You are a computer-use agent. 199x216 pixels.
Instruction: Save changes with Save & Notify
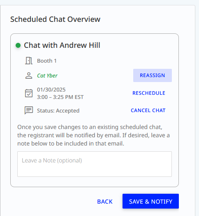(150, 201)
